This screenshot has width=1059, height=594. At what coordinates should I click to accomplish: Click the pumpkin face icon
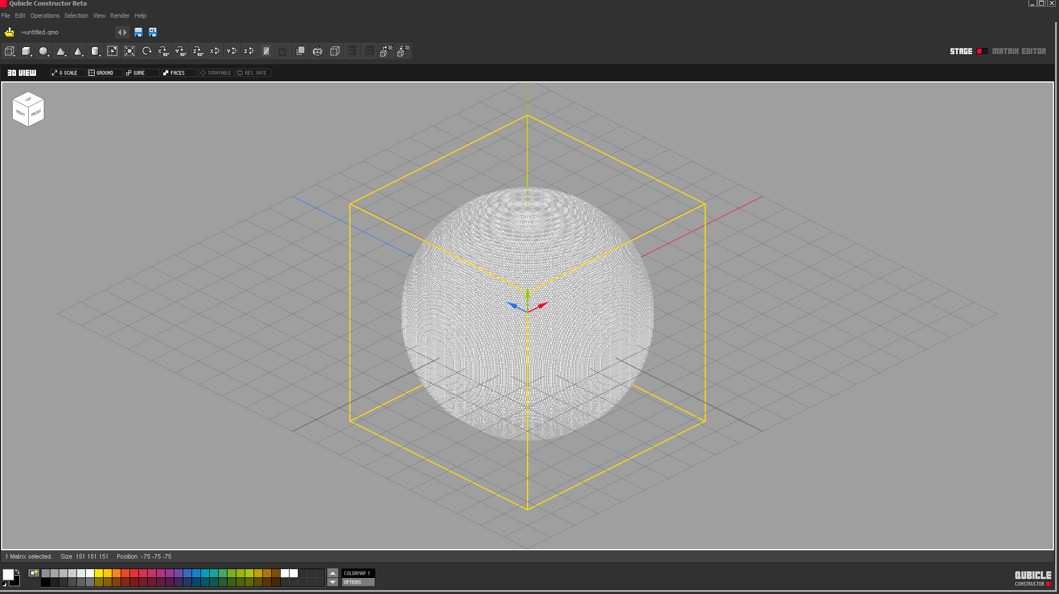click(318, 51)
